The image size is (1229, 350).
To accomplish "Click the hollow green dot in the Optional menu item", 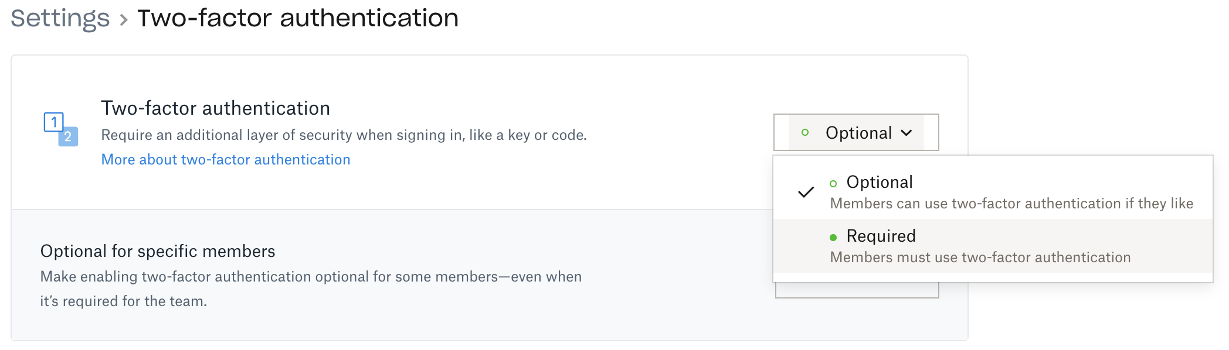I will (833, 183).
